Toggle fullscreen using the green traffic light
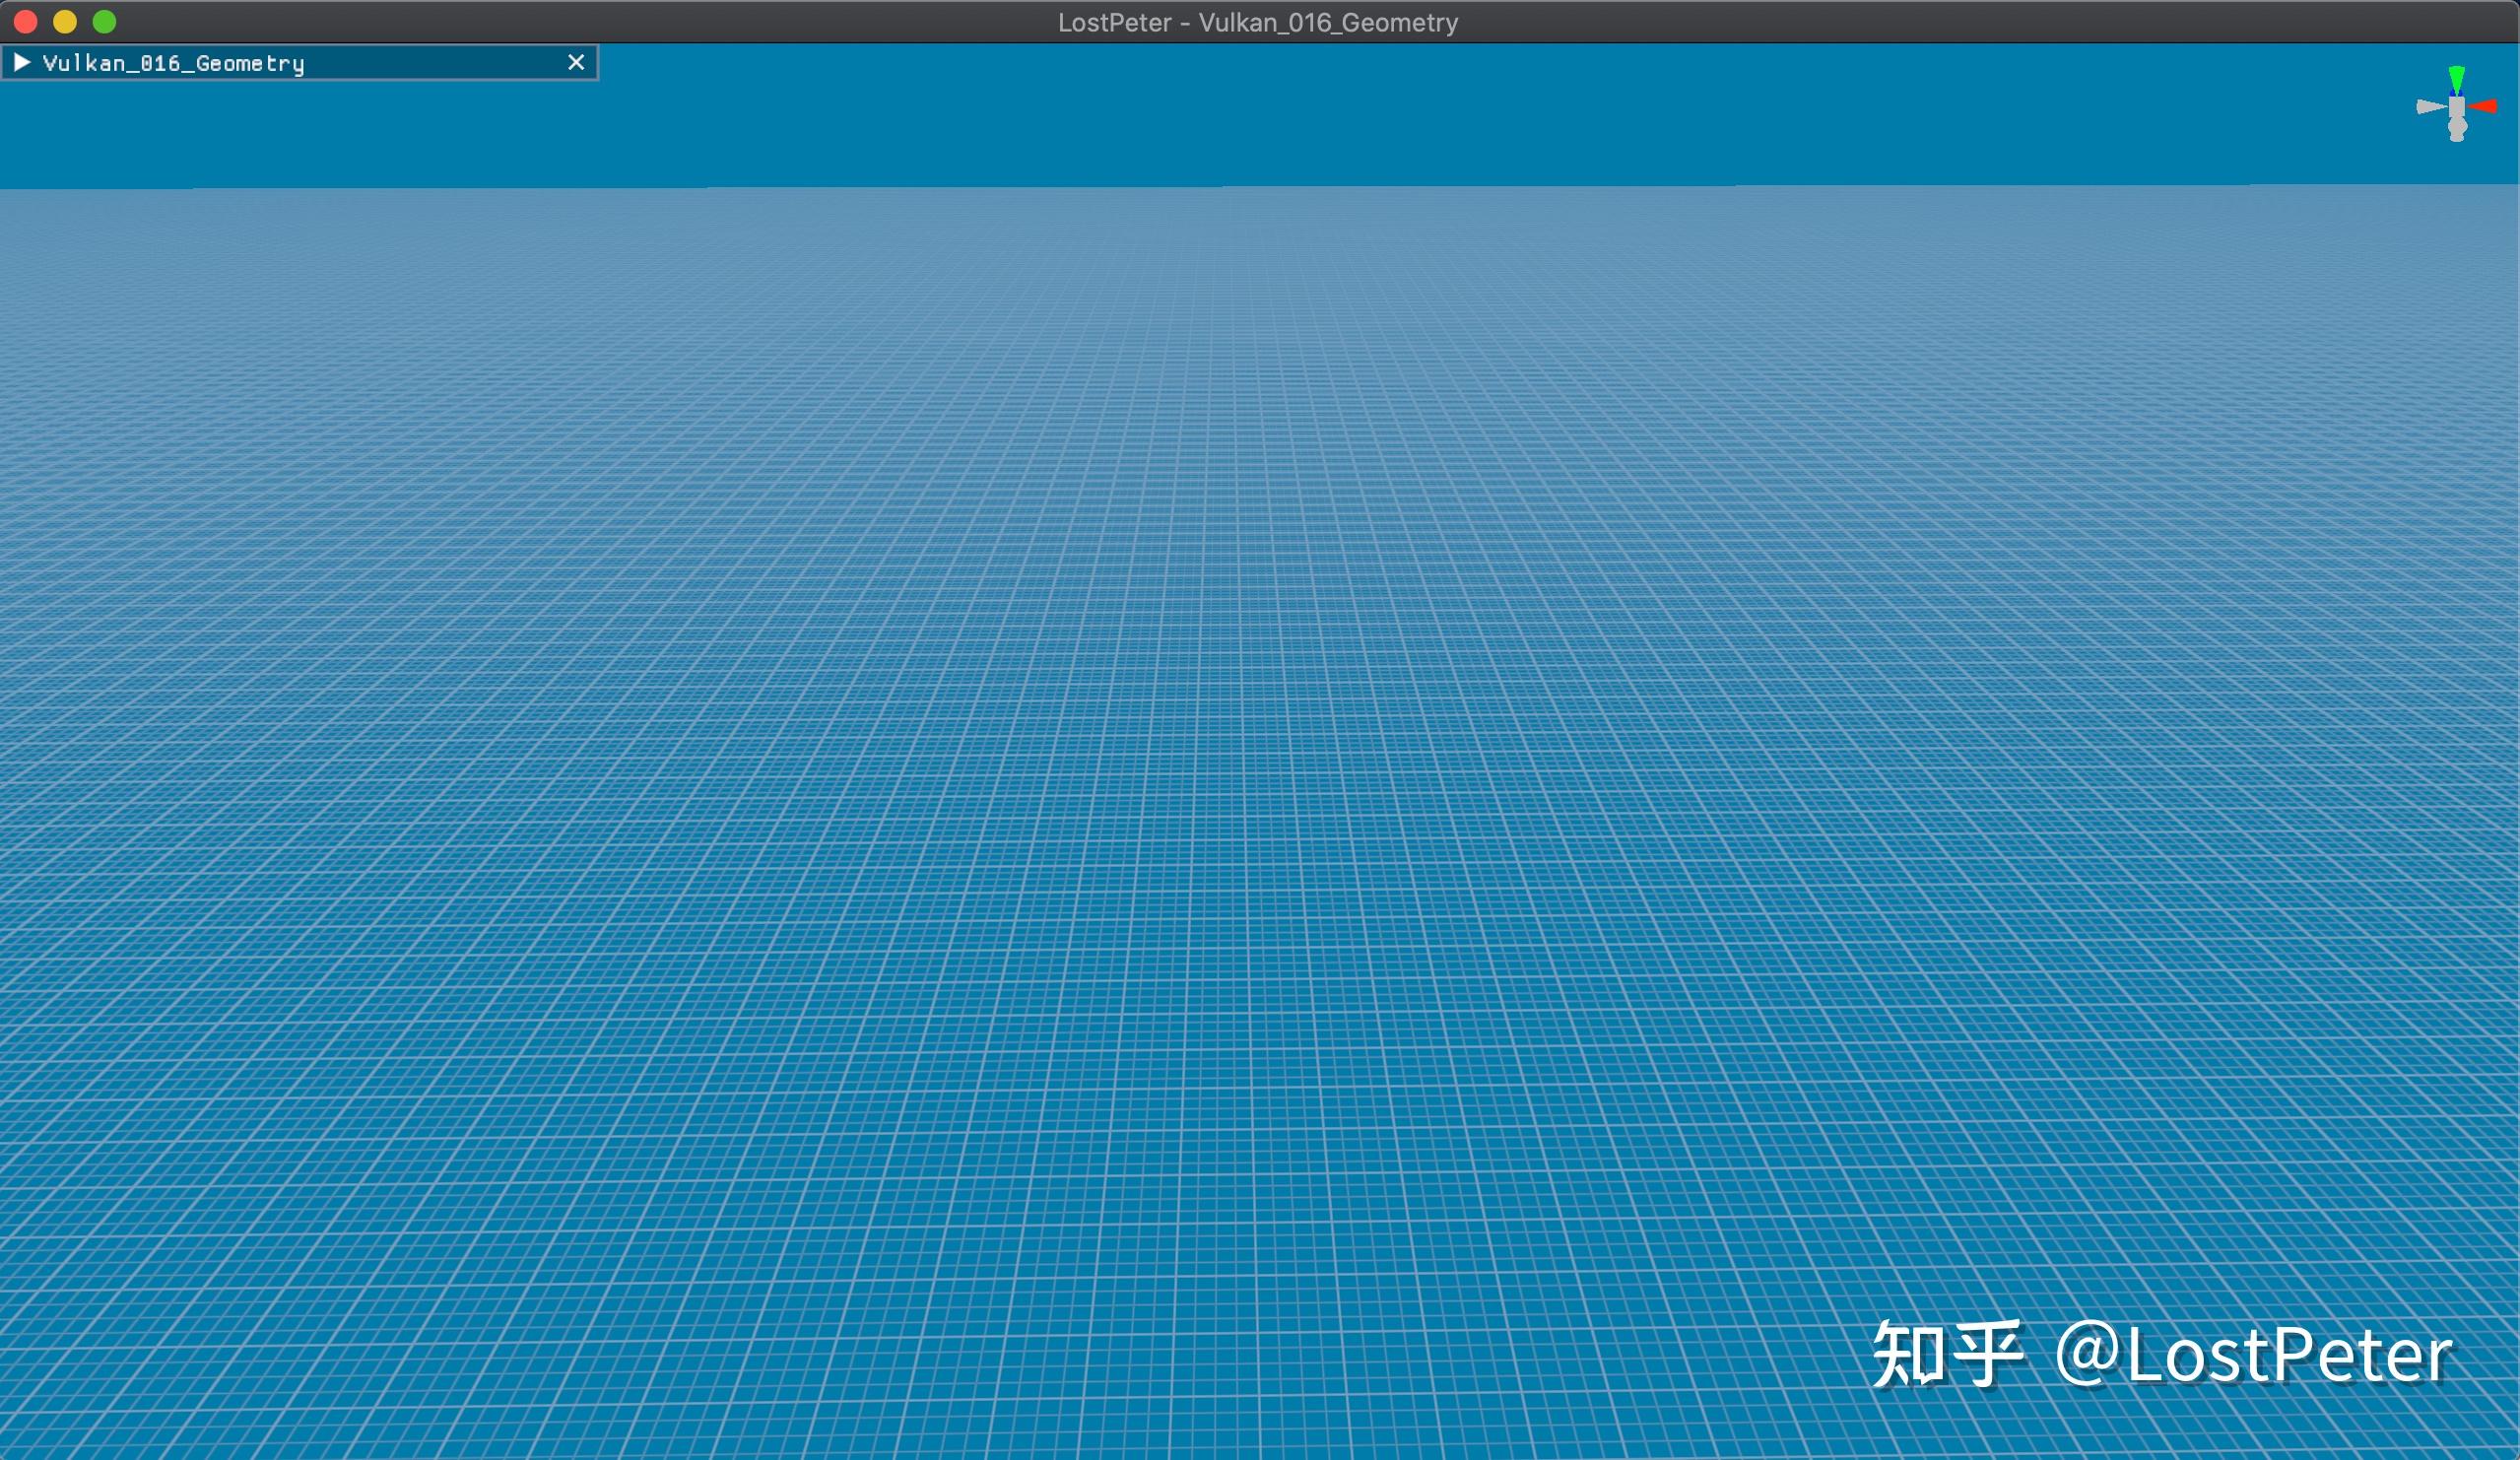This screenshot has width=2520, height=1460. [106, 21]
